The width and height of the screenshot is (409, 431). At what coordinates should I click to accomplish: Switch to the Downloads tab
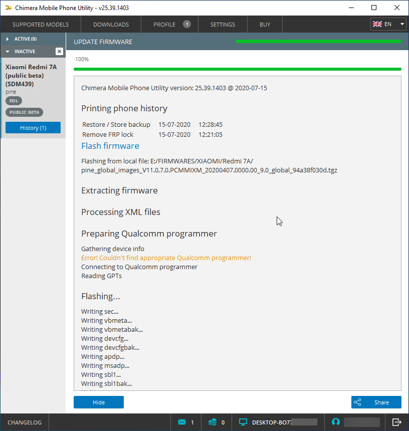click(111, 25)
